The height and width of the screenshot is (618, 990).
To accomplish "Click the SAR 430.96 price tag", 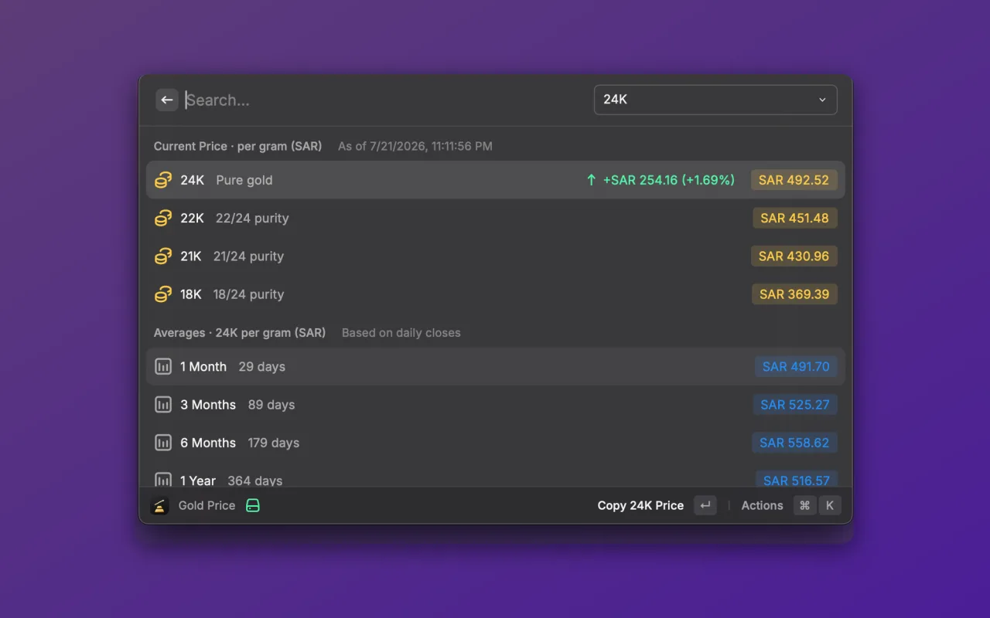I will coord(794,256).
